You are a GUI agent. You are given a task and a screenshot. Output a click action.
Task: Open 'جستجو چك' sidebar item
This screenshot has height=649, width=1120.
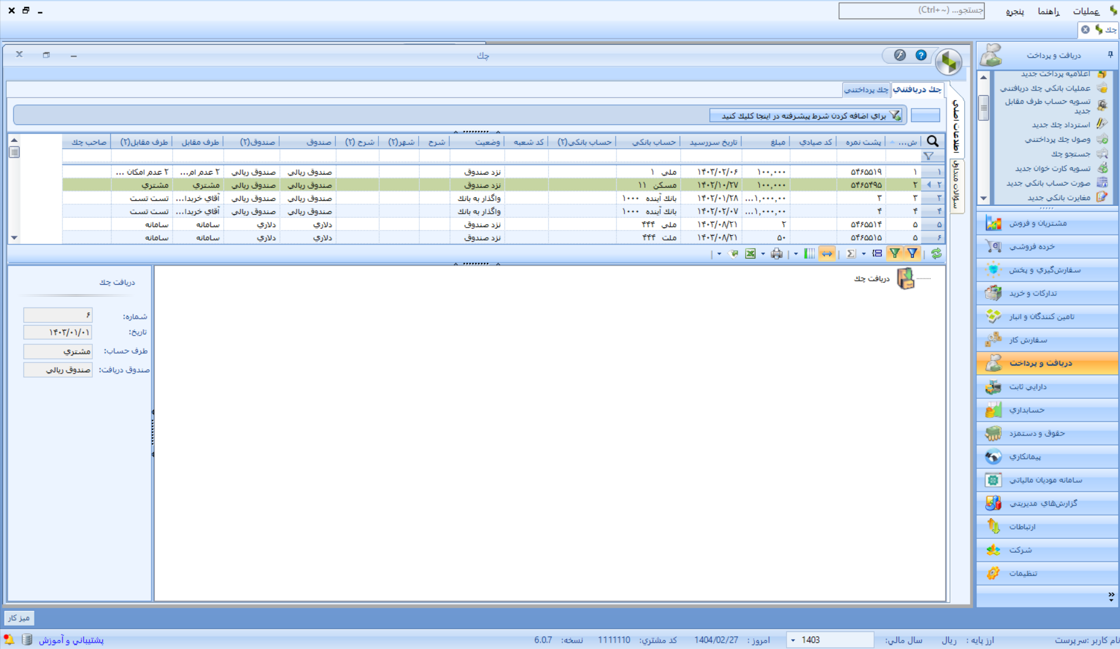click(1071, 153)
